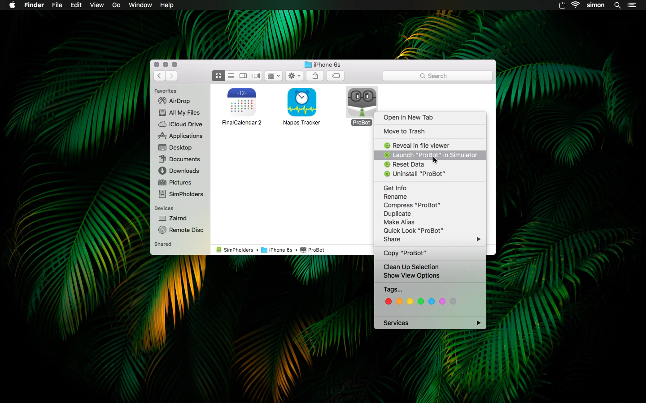Open the FinalCalendar 2 app icon
This screenshot has height=403, width=646.
(x=242, y=102)
